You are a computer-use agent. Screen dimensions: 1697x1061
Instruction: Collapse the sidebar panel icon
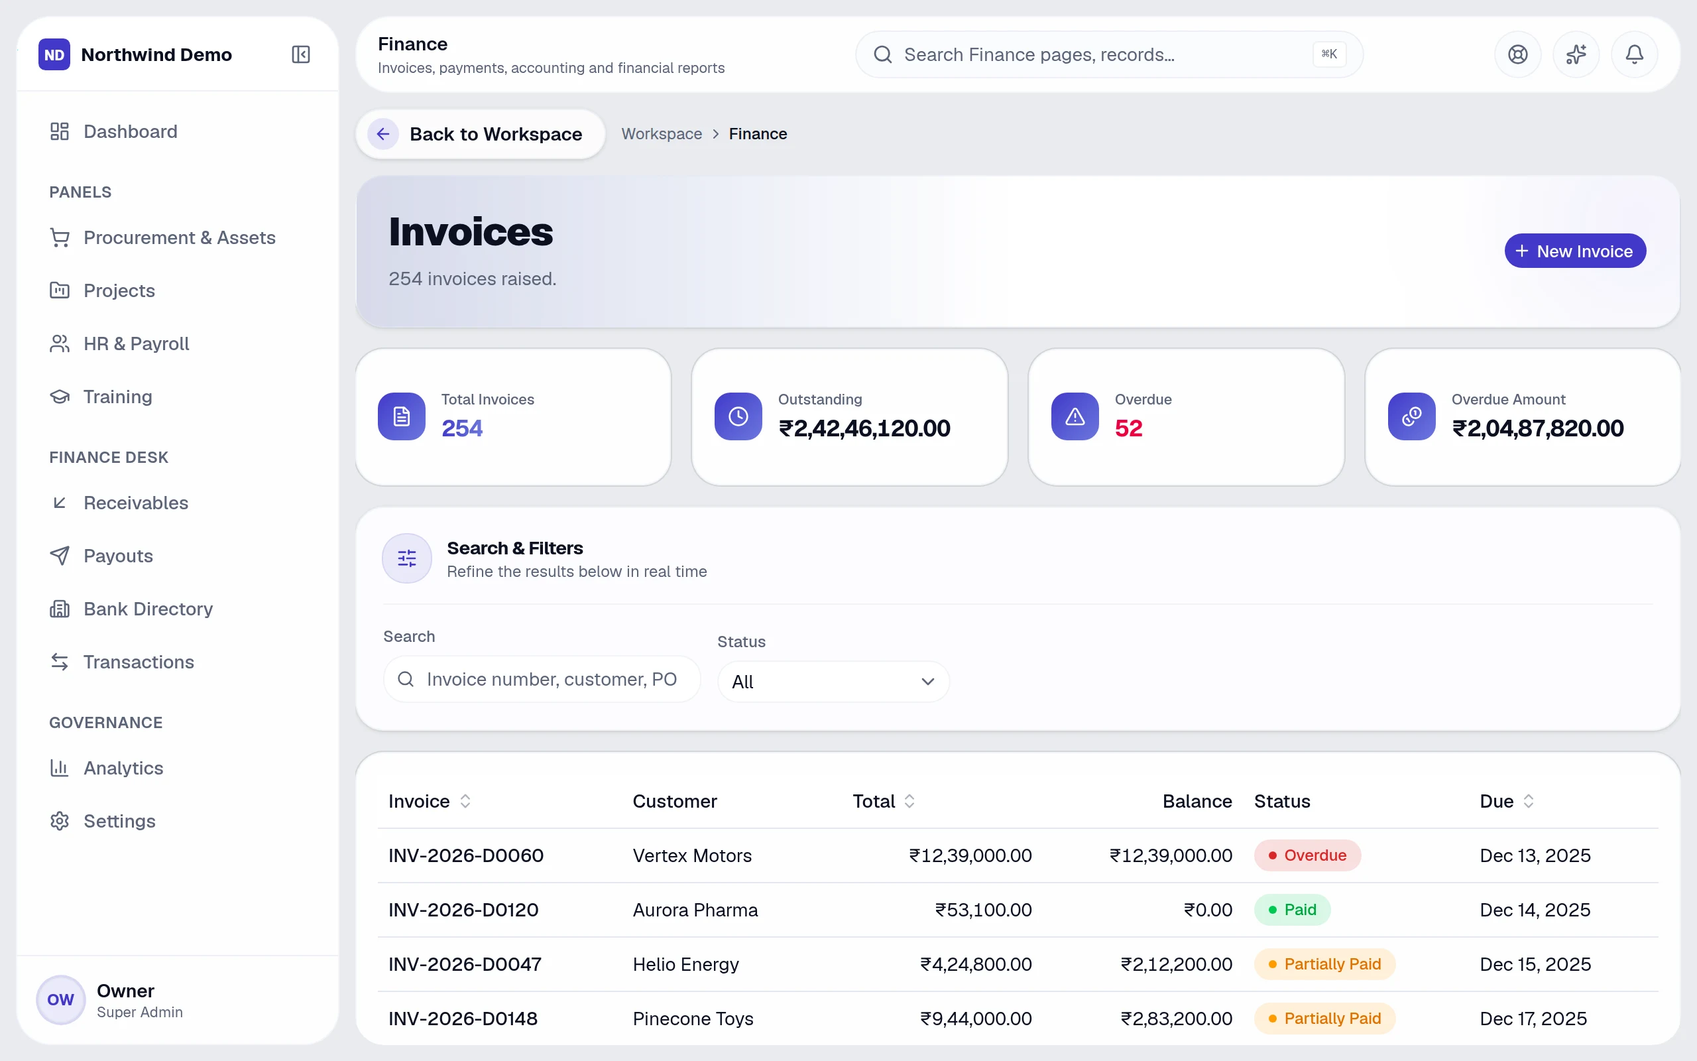tap(301, 54)
